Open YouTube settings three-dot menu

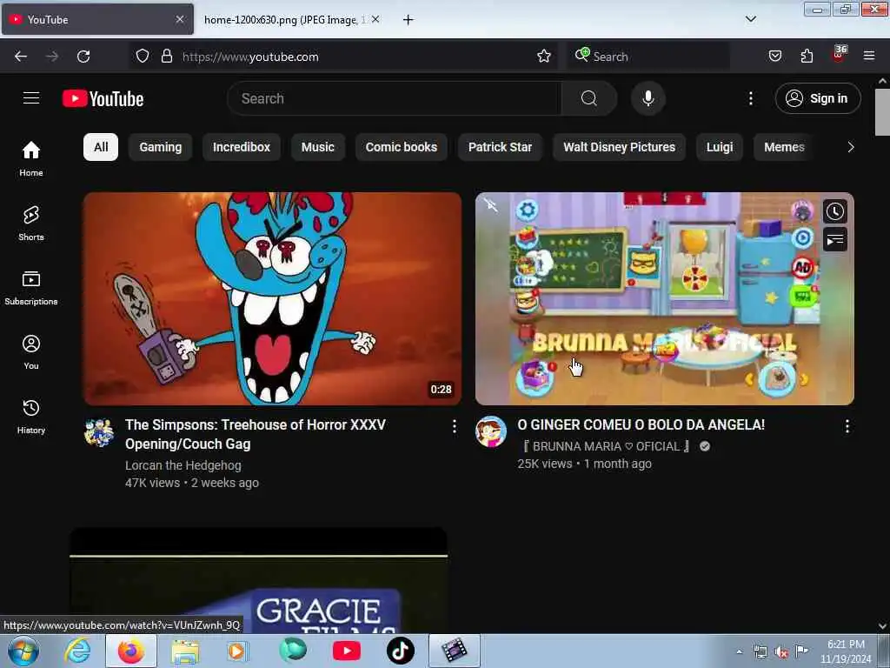click(x=750, y=98)
